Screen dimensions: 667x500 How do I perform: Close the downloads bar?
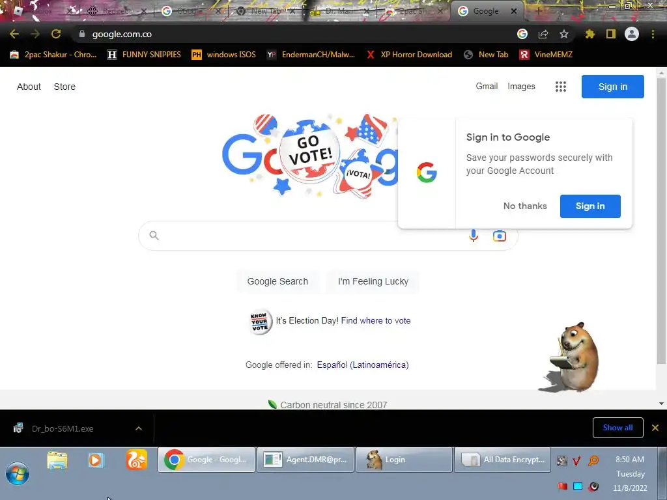click(655, 428)
